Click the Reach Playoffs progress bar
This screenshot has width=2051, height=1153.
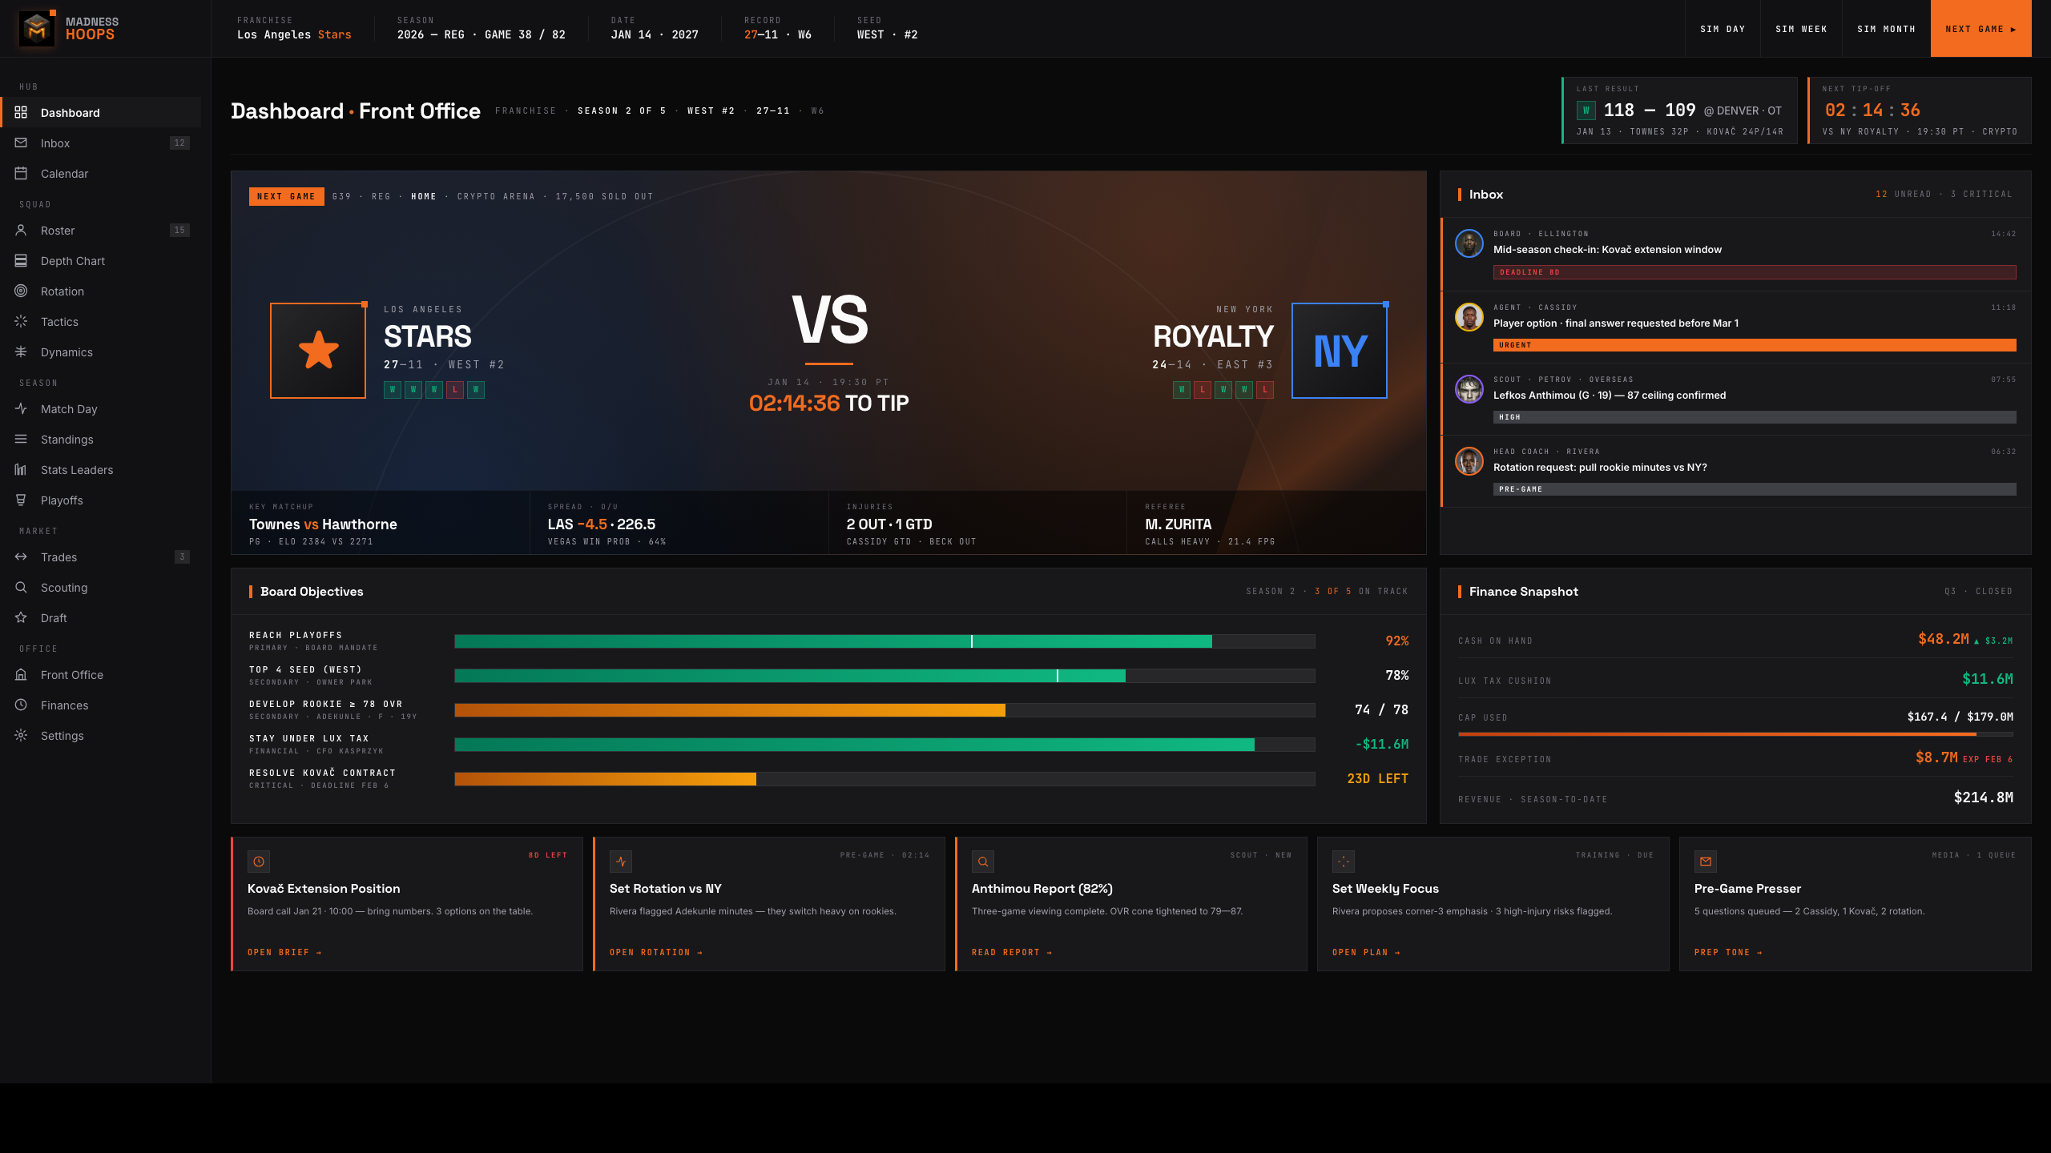click(884, 641)
